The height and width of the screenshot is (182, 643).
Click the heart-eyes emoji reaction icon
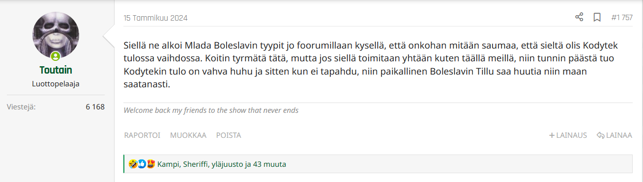(151, 164)
